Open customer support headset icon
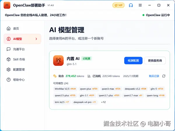This screenshot has width=175, height=131. click(131, 5)
